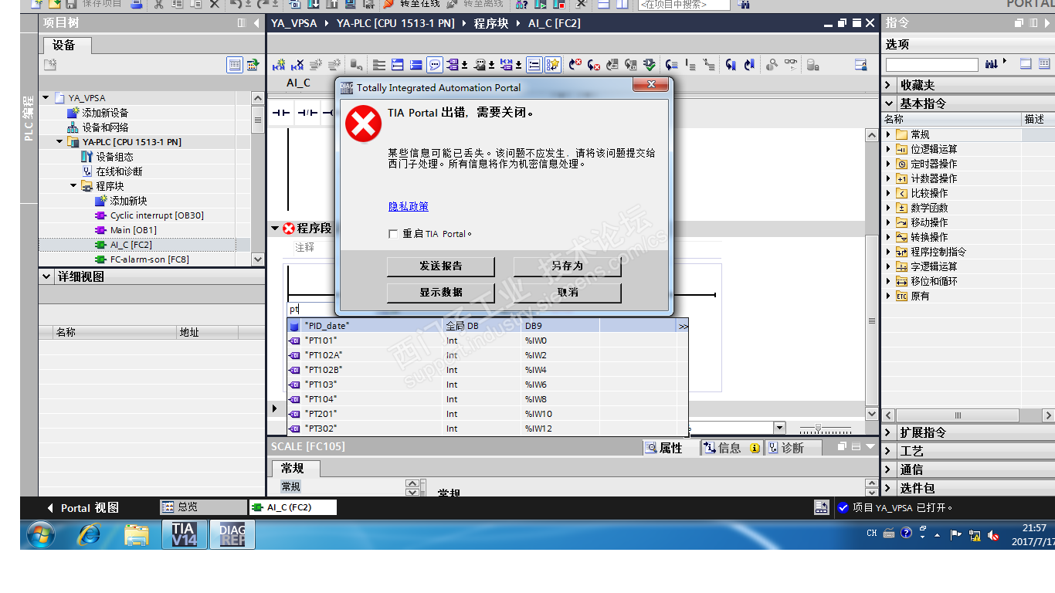Collapse the YA-PLC CPU 1513-1 PN node
Image resolution: width=1055 pixels, height=593 pixels.
click(59, 142)
